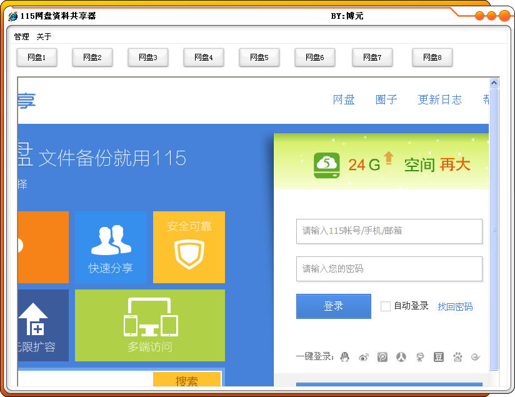Click the 网盘3 button
The image size is (515, 397).
click(x=147, y=58)
